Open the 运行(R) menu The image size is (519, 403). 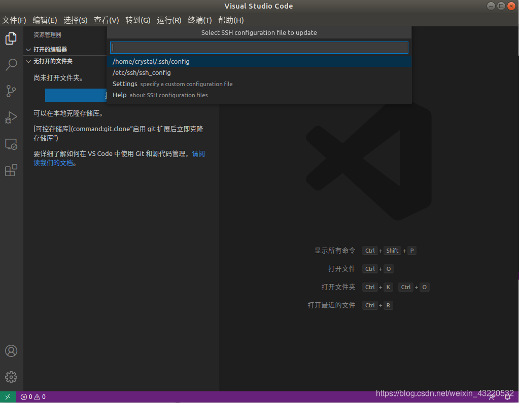click(169, 20)
